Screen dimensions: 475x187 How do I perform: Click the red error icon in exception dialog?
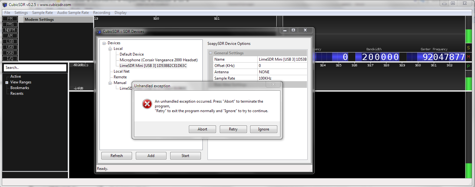[147, 104]
